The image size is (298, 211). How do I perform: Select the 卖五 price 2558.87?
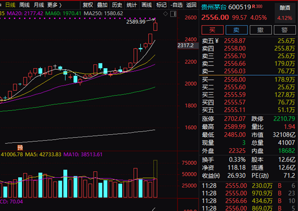[235, 41]
